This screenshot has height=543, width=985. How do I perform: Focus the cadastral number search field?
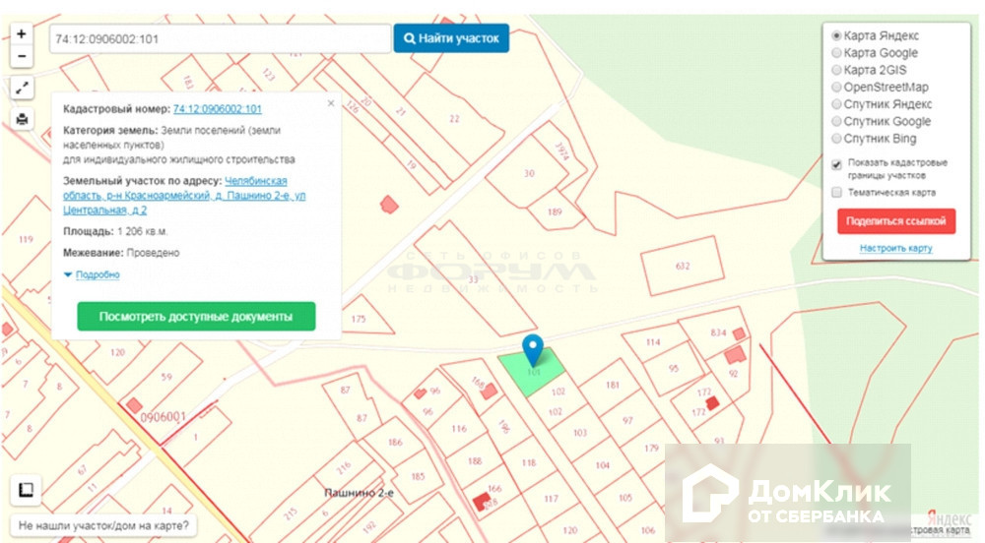click(221, 39)
